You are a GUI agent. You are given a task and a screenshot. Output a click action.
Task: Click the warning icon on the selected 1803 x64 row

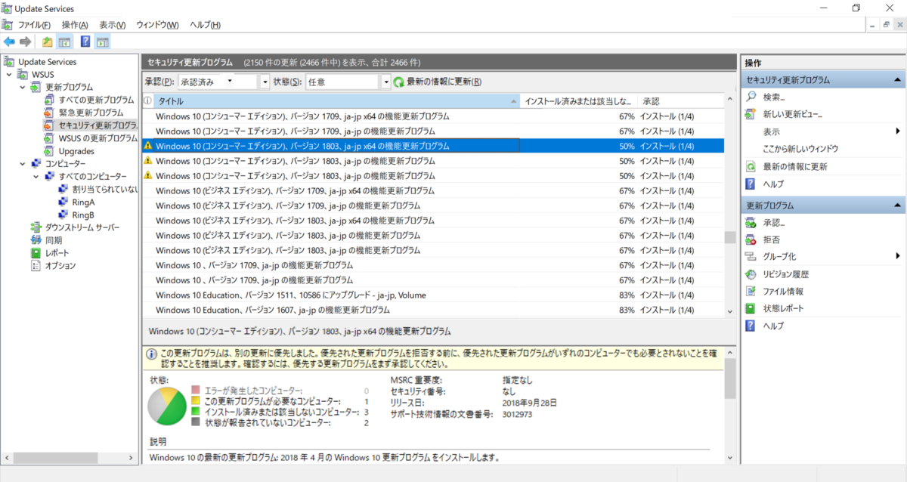point(148,146)
